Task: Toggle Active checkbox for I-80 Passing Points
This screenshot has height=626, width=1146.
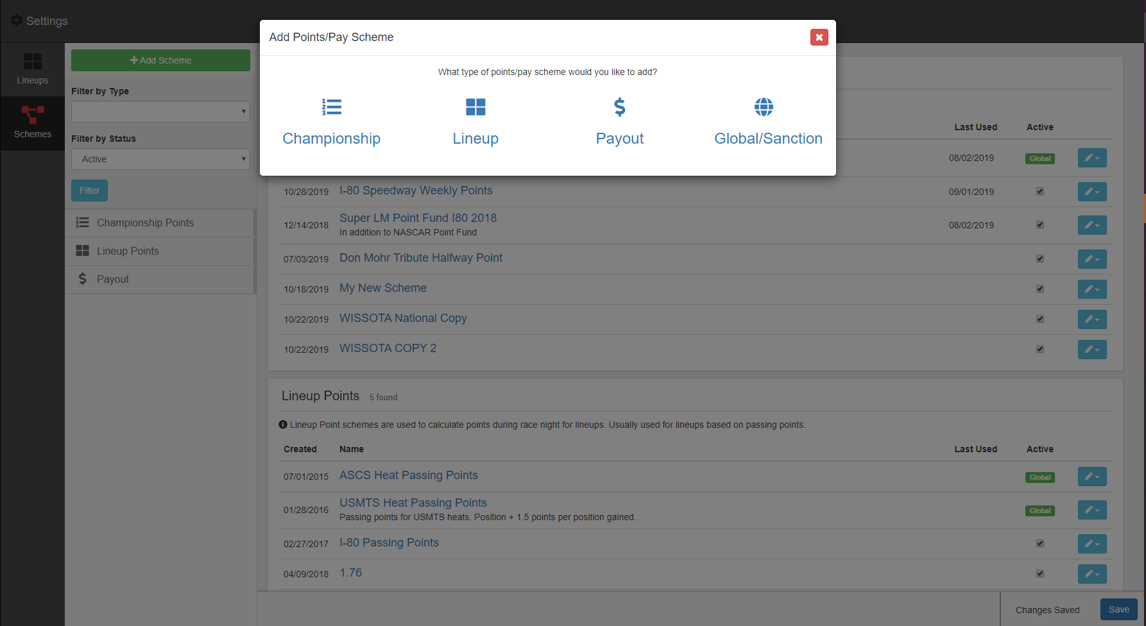Action: (1039, 543)
